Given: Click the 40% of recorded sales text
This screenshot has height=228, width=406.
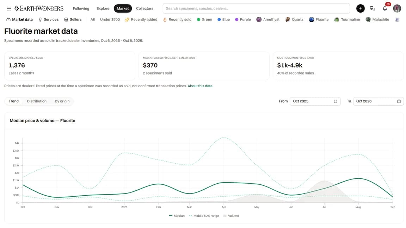Looking at the screenshot, I should [x=295, y=73].
